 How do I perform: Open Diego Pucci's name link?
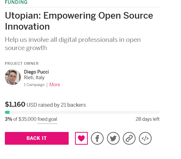[36, 72]
